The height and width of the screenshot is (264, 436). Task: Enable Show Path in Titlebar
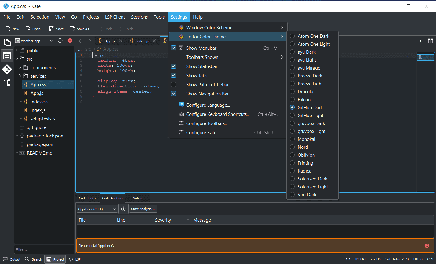(x=173, y=85)
